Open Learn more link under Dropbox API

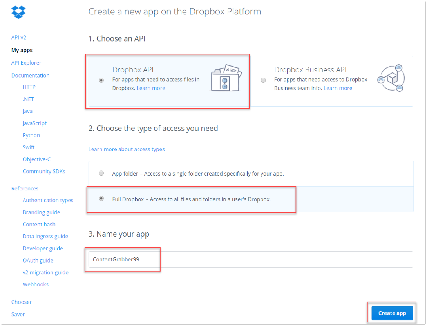click(151, 88)
